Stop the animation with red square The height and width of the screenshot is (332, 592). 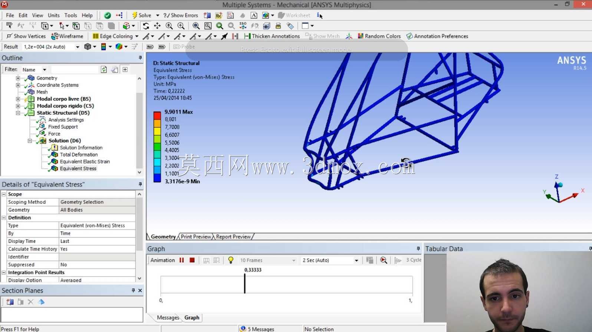point(192,260)
